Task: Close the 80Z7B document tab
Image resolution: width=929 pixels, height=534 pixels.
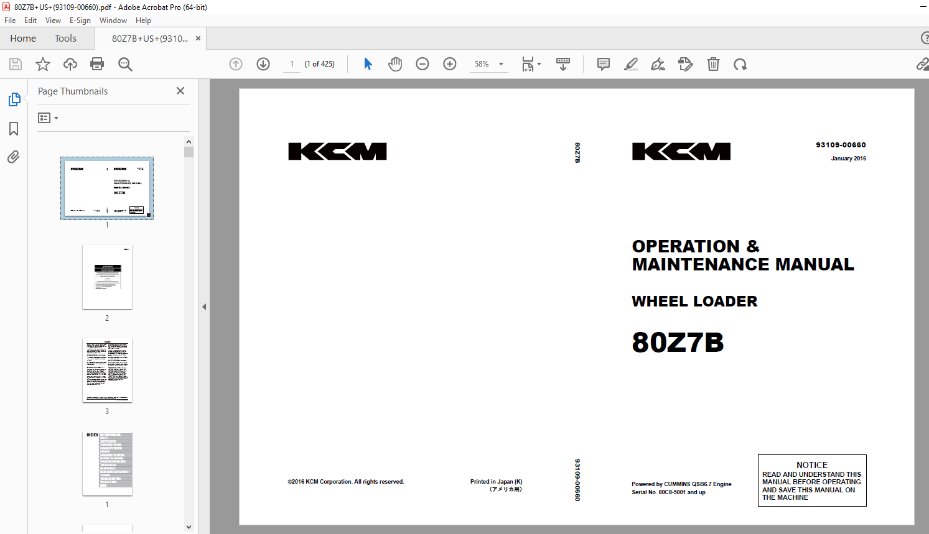Action: click(198, 39)
